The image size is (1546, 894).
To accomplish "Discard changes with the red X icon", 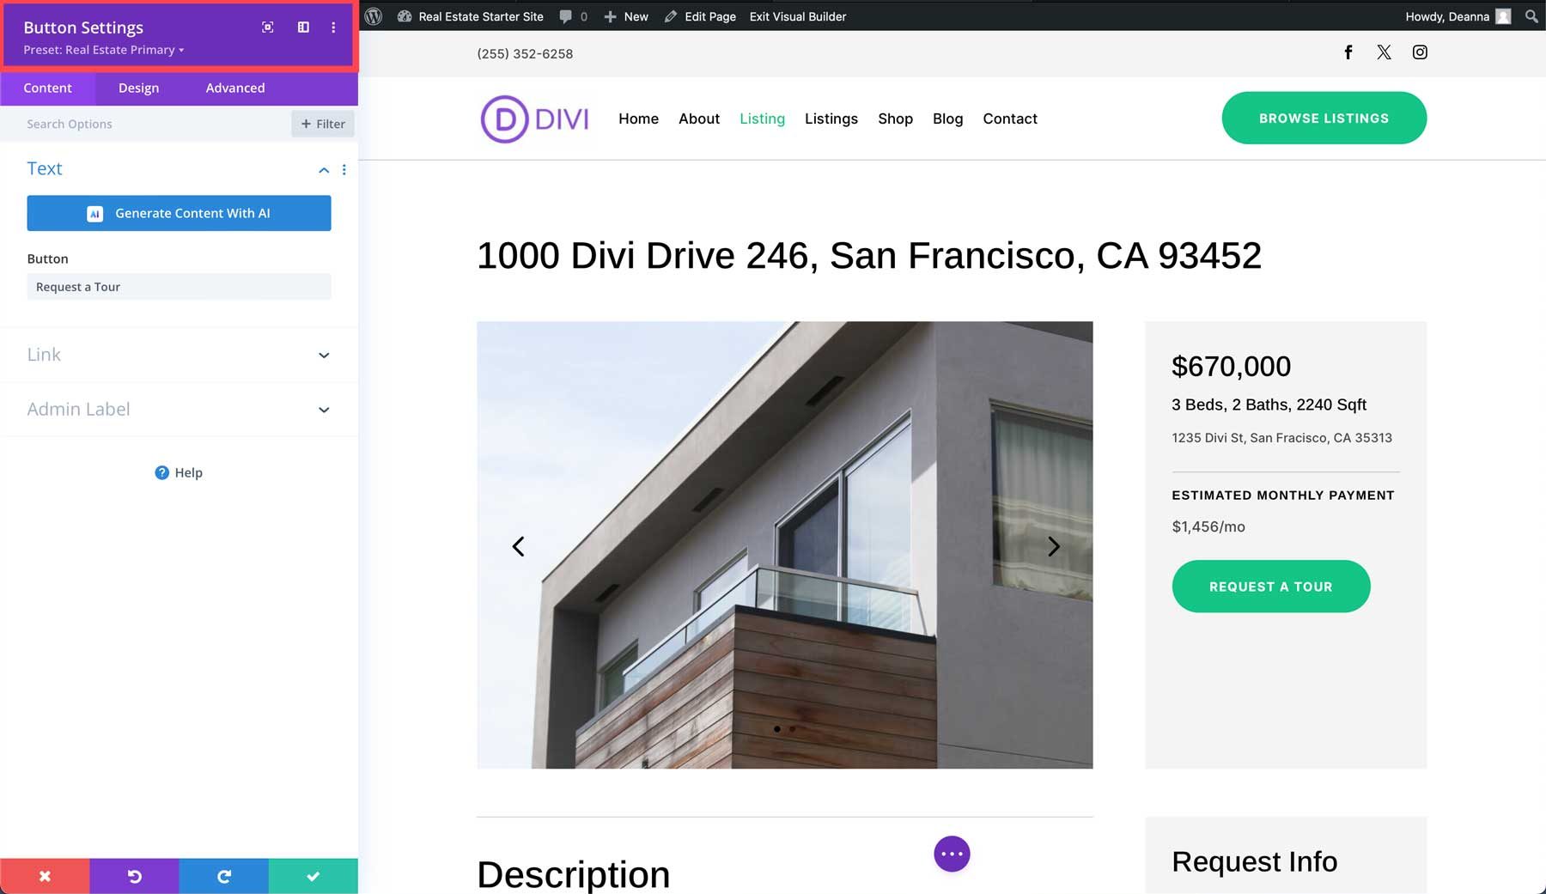I will pos(45,876).
